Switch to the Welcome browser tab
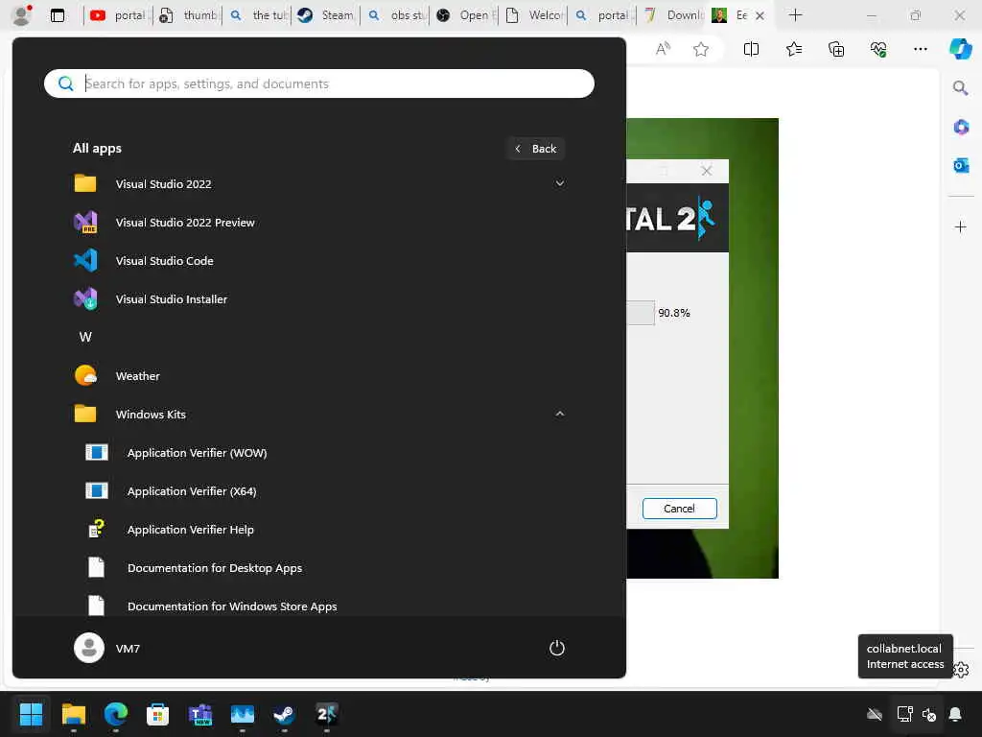982x737 pixels. coord(532,15)
